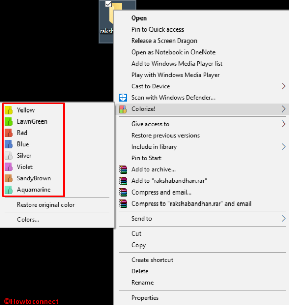Select Scan with Windows Defender...
Viewport: 289px width, 305px height.
173,98
